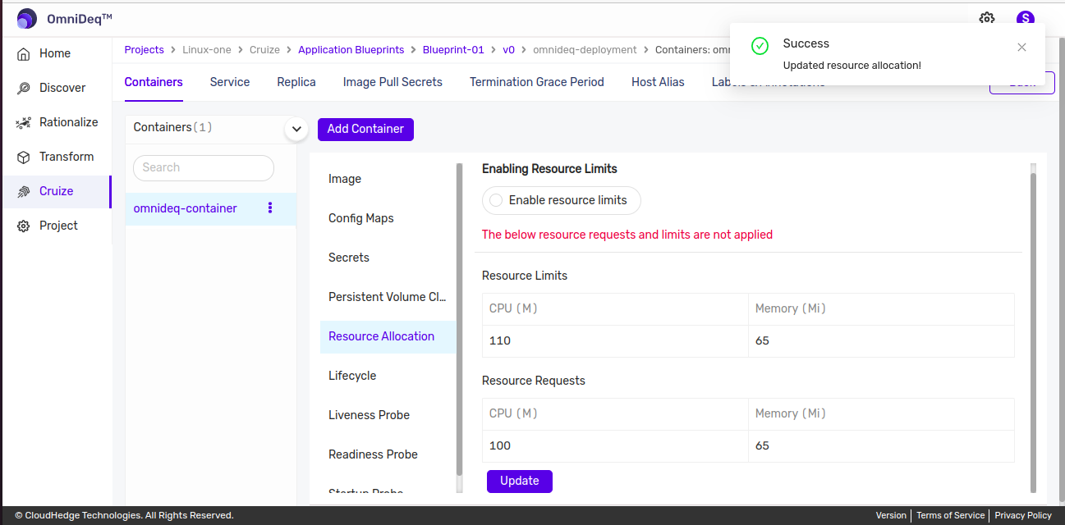Dismiss the Success notification
The width and height of the screenshot is (1065, 525).
tap(1021, 48)
